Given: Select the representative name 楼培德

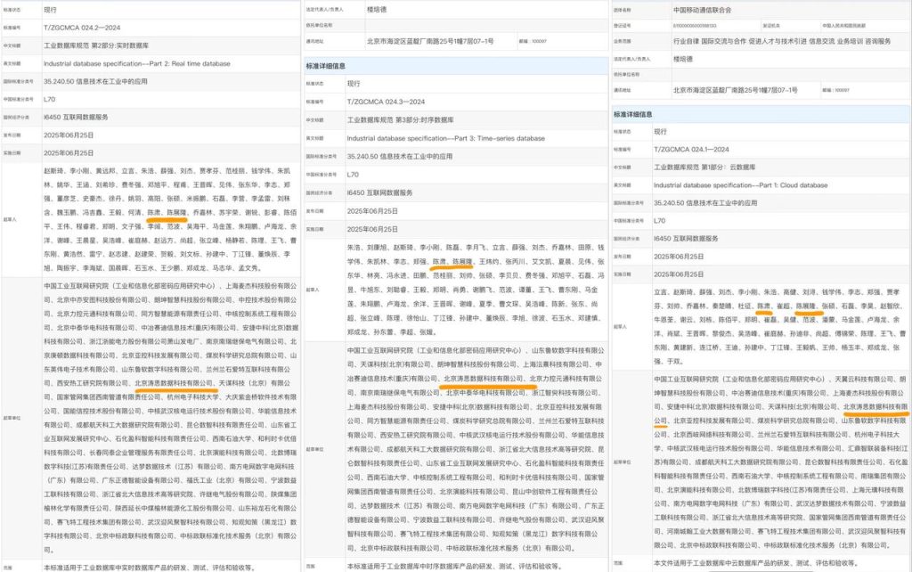Looking at the screenshot, I should click(x=681, y=60).
